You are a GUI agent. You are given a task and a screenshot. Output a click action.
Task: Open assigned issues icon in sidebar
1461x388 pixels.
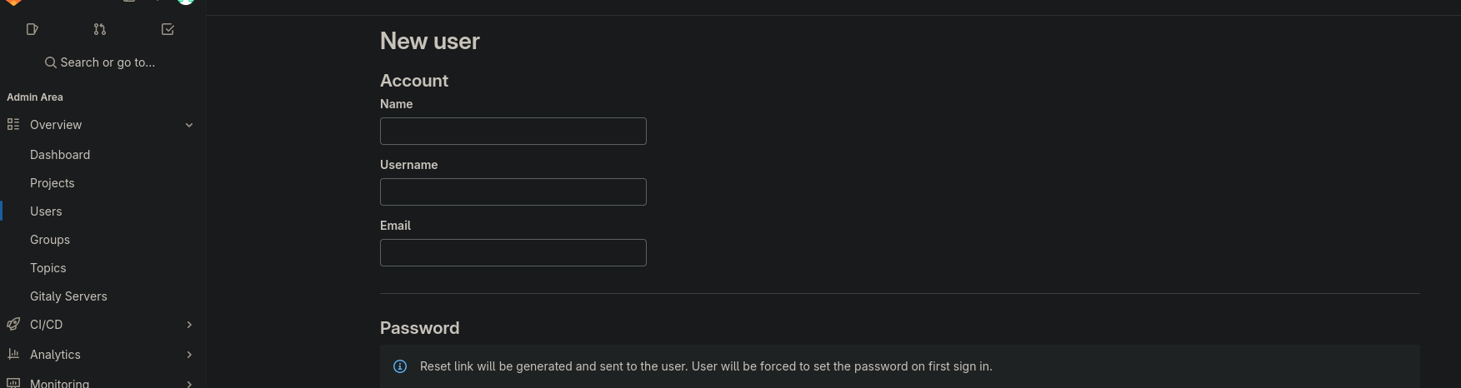(33, 29)
